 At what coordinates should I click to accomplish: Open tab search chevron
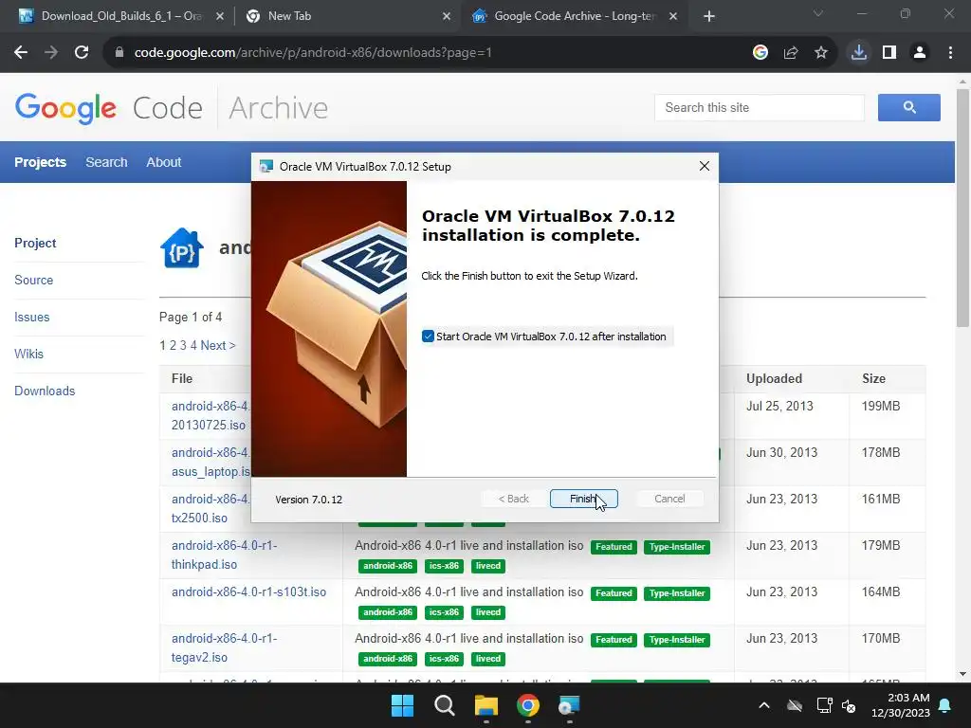[818, 13]
